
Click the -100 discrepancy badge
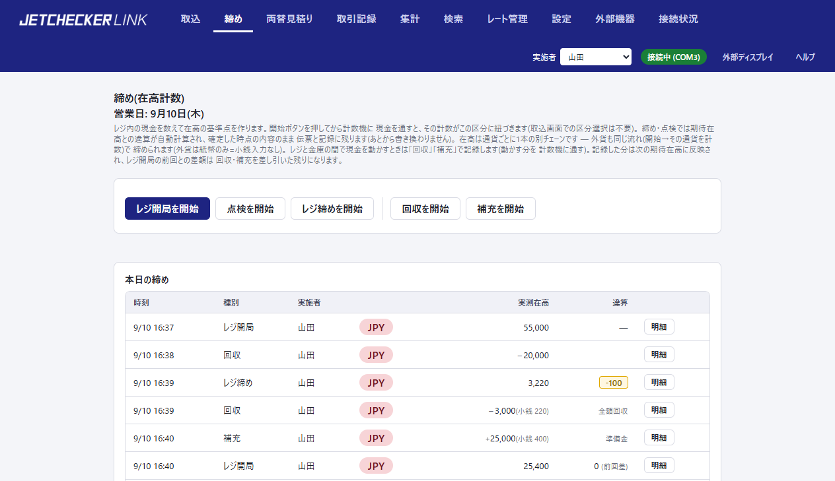pos(614,383)
